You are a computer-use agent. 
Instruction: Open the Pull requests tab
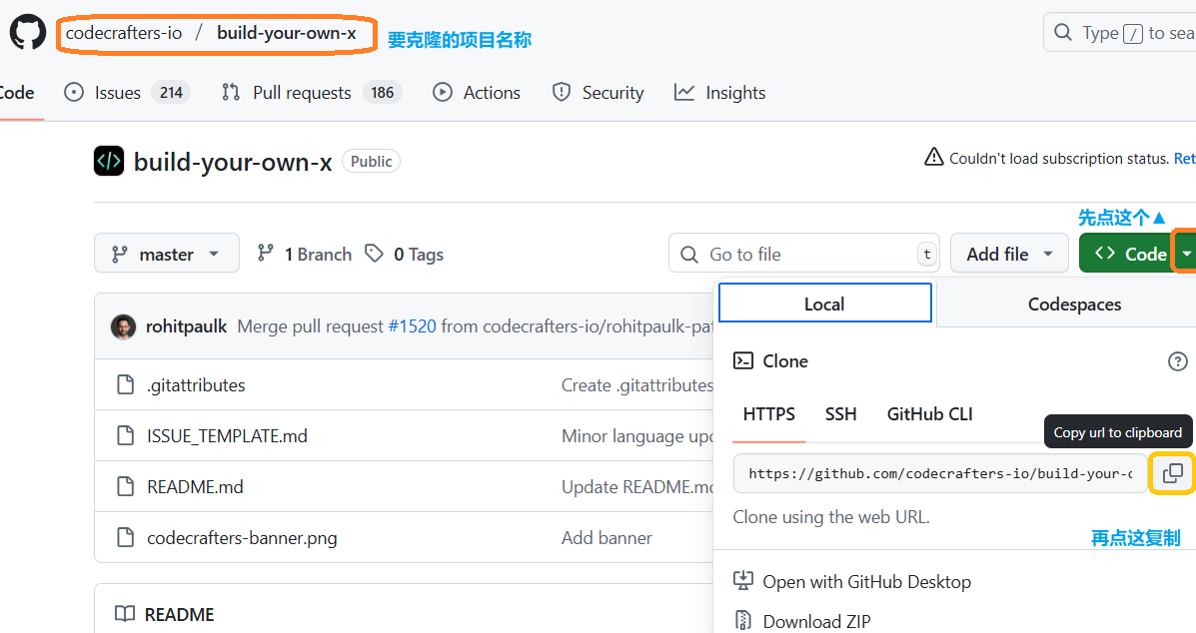(311, 93)
